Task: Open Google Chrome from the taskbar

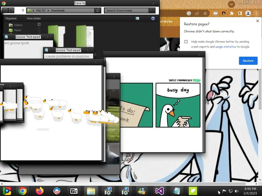Action: click(x=23, y=191)
